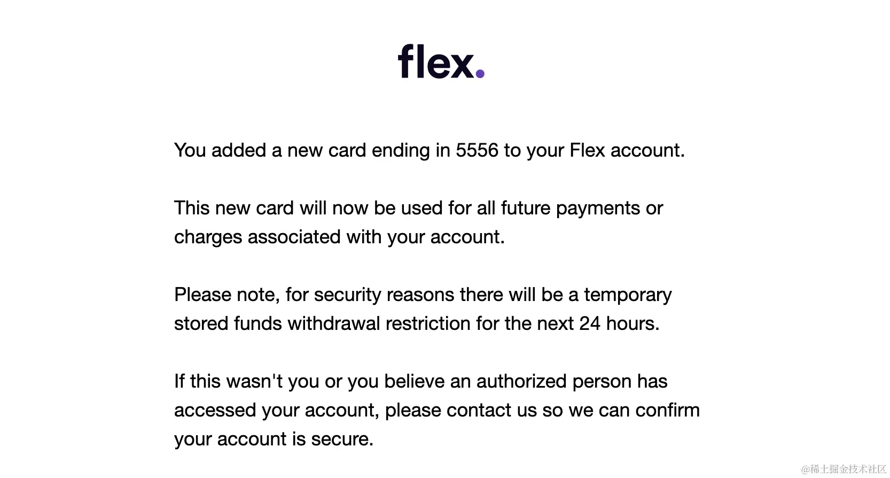Click the purple dot in the flex logo
This screenshot has width=890, height=478.
coord(480,73)
